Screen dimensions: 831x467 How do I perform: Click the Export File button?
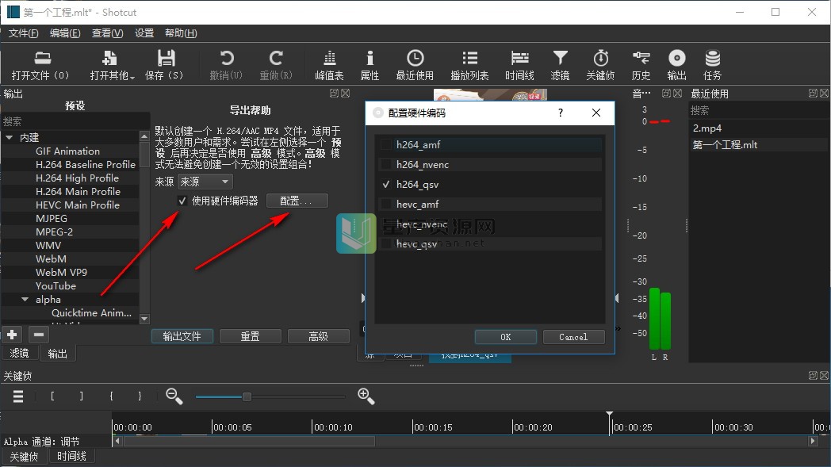pos(182,336)
